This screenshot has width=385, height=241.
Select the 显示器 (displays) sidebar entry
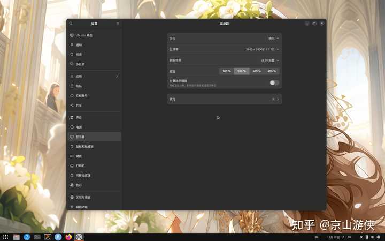(95, 137)
